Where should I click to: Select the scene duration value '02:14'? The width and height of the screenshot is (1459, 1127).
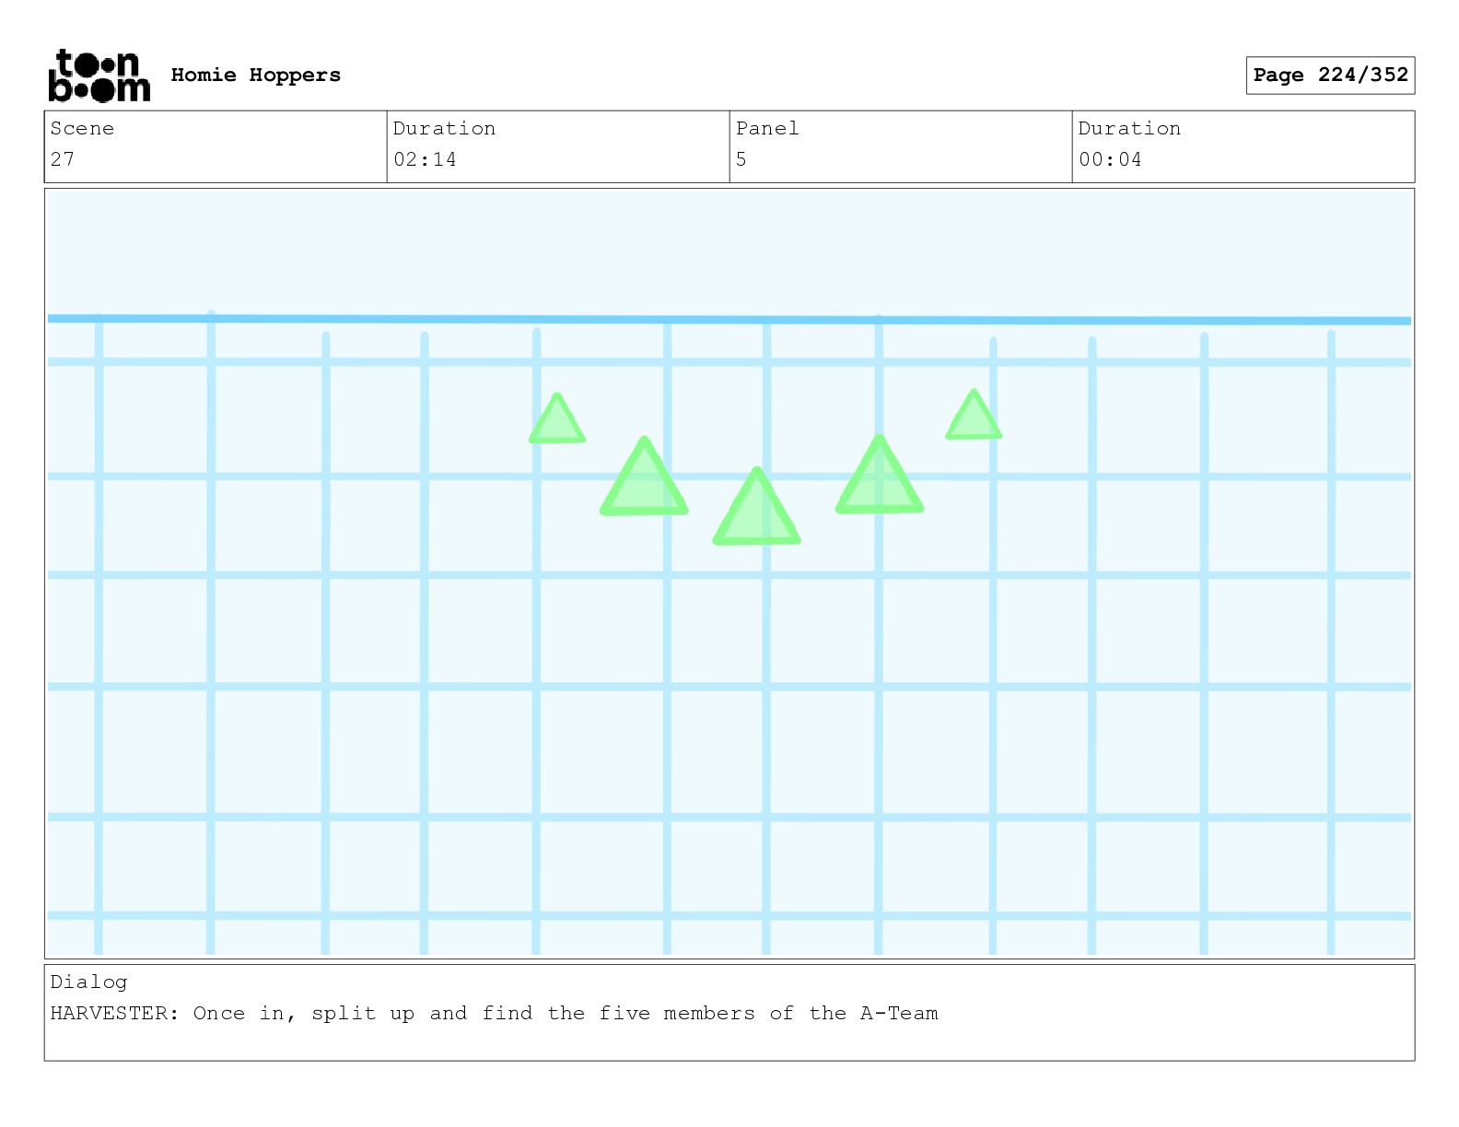(425, 159)
